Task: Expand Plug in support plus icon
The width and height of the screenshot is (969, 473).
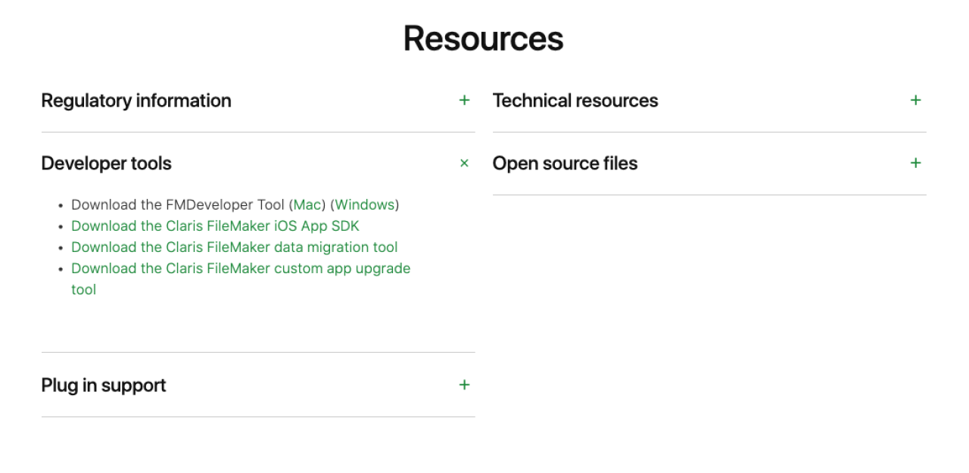Action: click(x=464, y=385)
